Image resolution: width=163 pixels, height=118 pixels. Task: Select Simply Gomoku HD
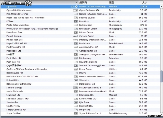coord(80,110)
